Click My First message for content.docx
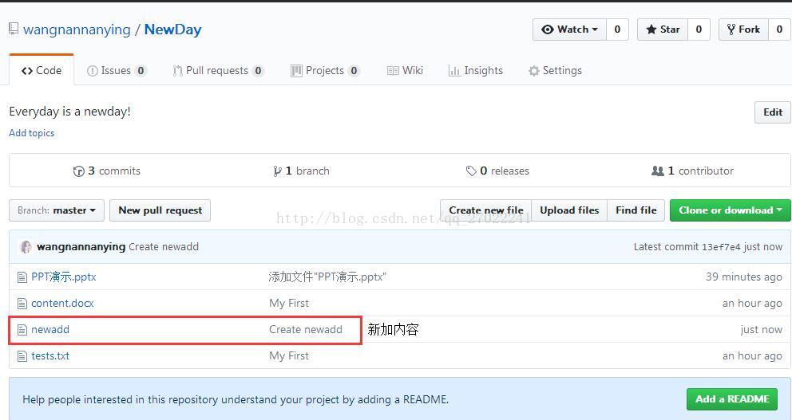 (289, 304)
